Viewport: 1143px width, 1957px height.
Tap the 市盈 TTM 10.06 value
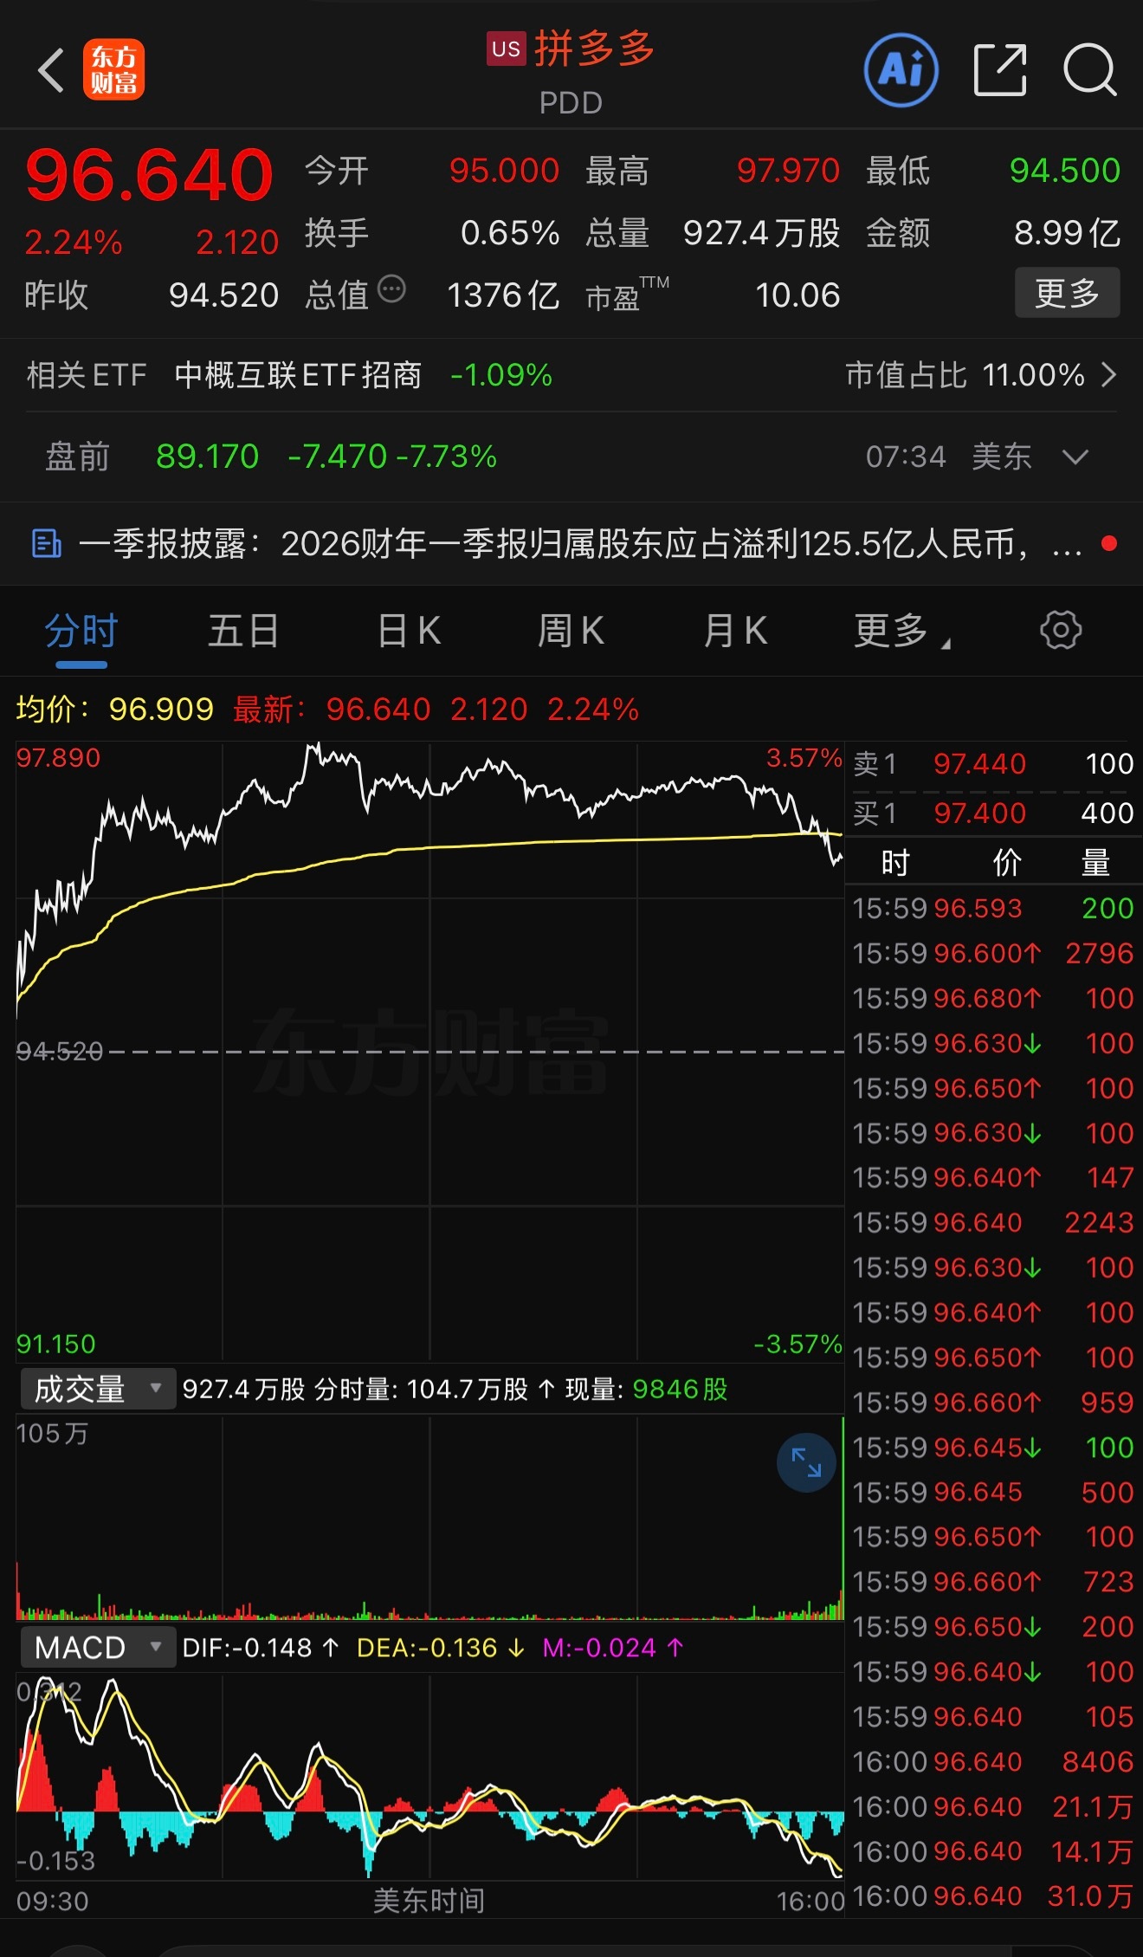tap(798, 295)
